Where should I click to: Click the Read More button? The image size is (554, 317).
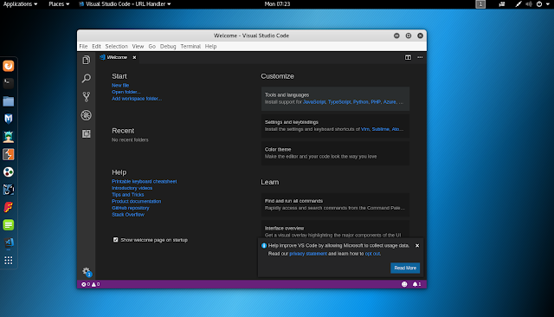(405, 268)
